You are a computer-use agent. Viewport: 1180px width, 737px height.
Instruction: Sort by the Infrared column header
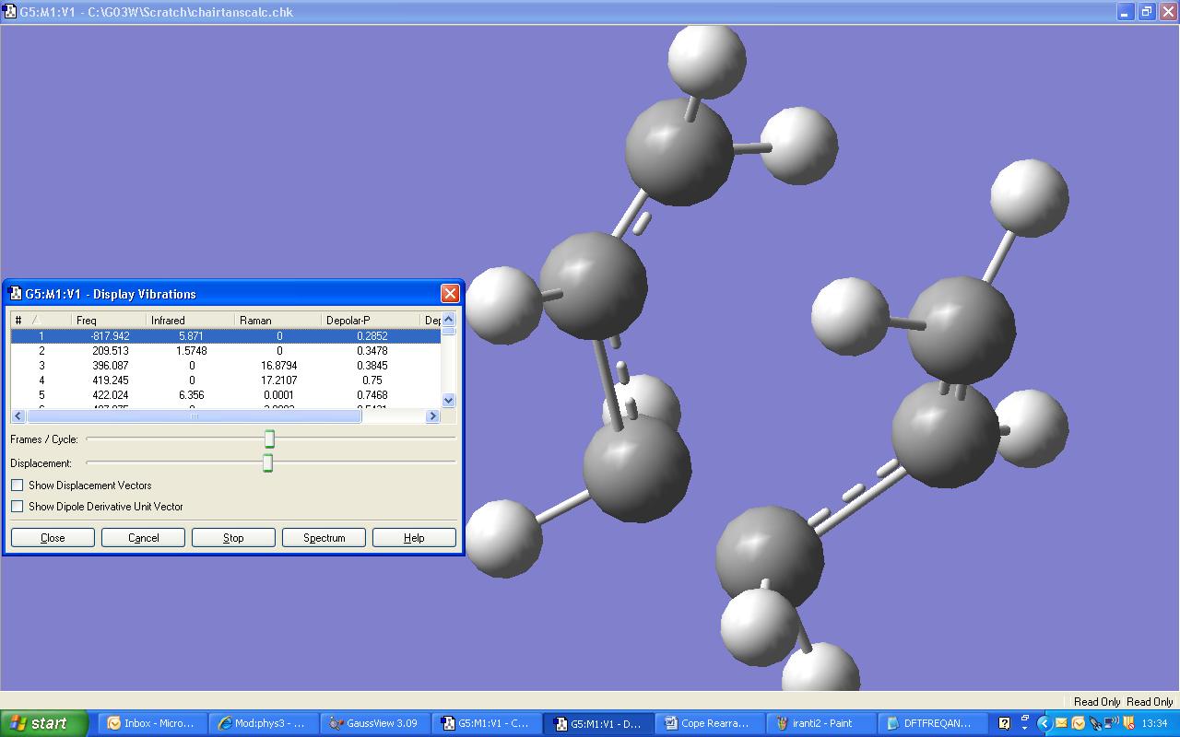(189, 321)
